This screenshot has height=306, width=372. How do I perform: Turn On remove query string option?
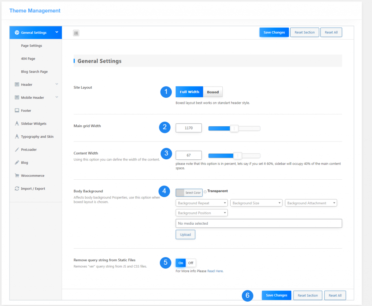point(181,263)
